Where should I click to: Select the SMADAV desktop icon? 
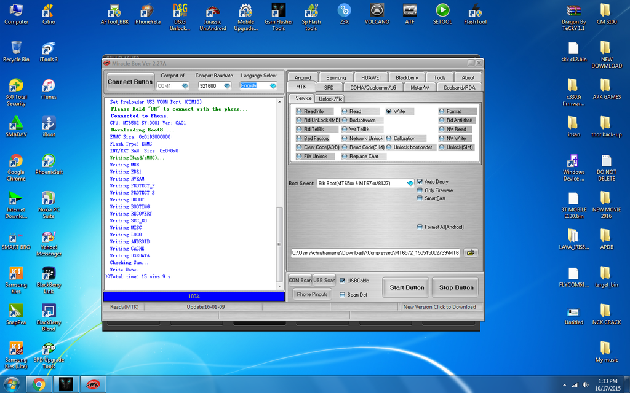click(x=16, y=126)
